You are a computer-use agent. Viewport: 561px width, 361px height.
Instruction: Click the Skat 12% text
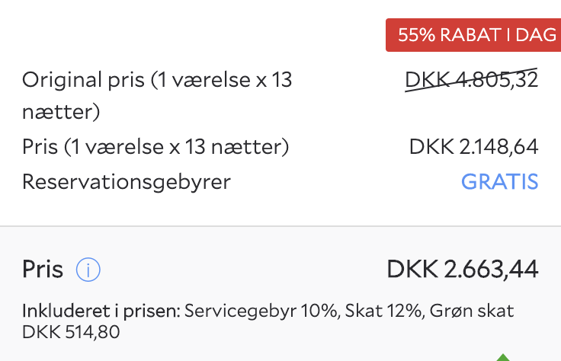tap(385, 311)
